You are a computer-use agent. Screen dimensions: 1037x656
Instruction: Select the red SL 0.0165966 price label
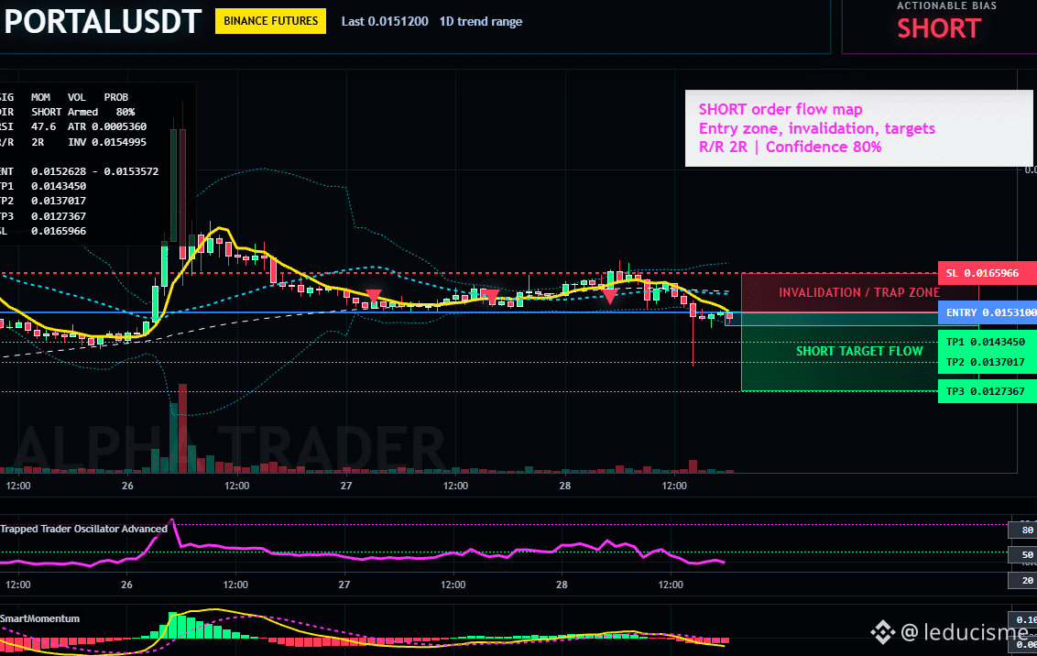coord(988,273)
